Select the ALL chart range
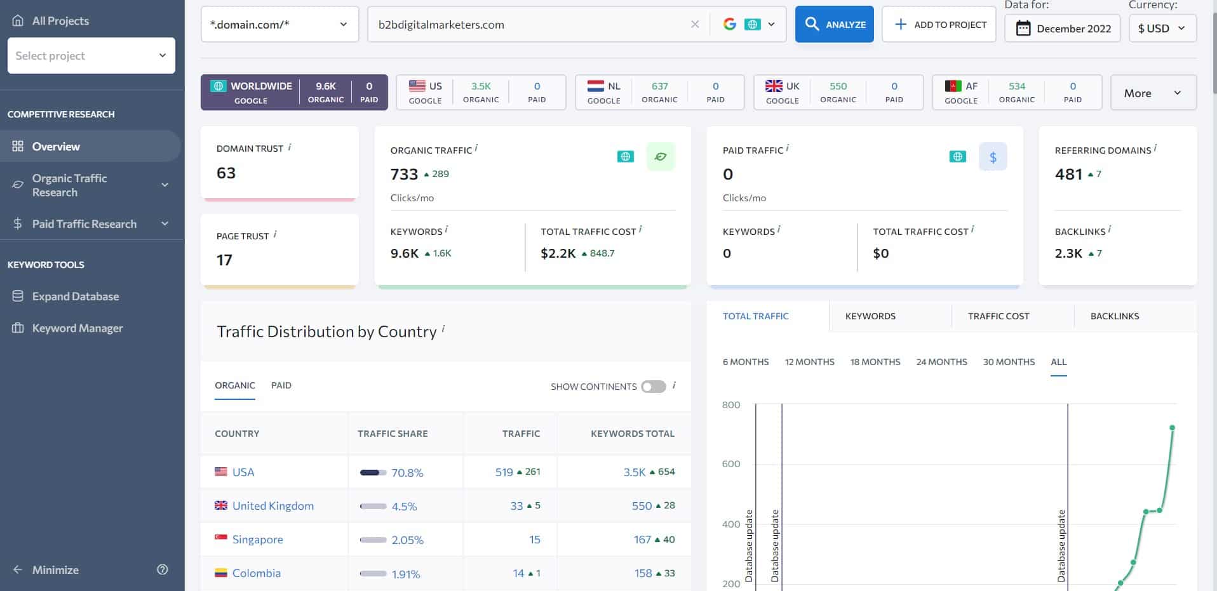The image size is (1217, 591). pyautogui.click(x=1059, y=362)
